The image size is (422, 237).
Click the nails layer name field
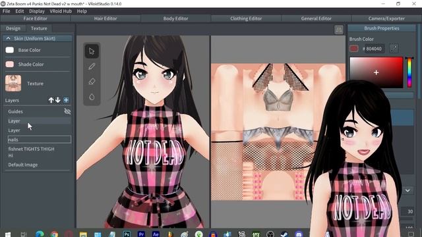coord(40,140)
